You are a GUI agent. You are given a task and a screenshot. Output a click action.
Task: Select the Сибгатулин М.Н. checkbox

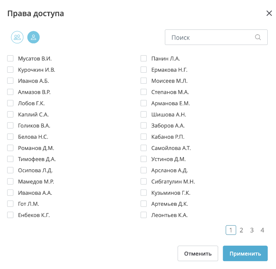pos(144,182)
